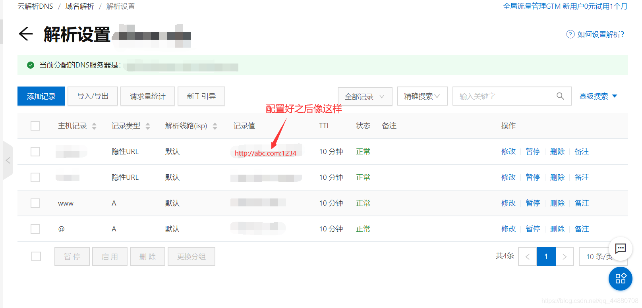Click 备注 for the www row
Image resolution: width=642 pixels, height=308 pixels.
pyautogui.click(x=582, y=203)
